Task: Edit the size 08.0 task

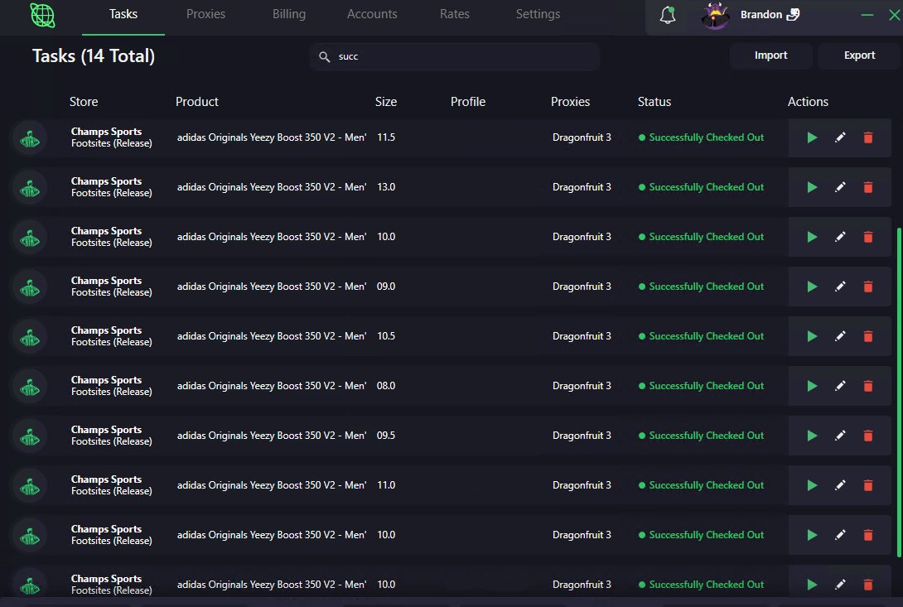Action: pyautogui.click(x=840, y=386)
